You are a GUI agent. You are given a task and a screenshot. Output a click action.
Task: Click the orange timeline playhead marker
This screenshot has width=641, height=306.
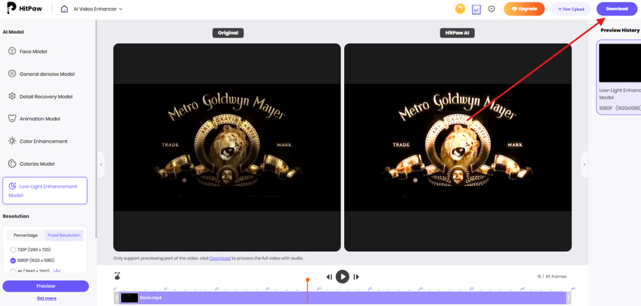coord(307,280)
